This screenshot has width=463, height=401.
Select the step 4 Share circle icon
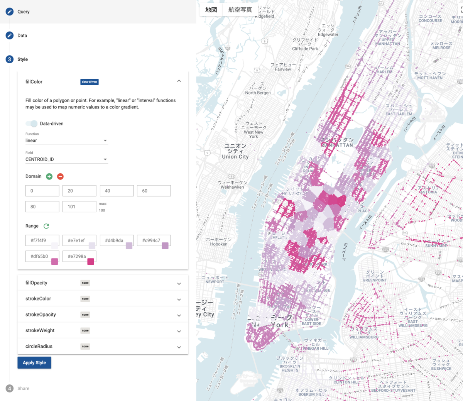pyautogui.click(x=10, y=388)
